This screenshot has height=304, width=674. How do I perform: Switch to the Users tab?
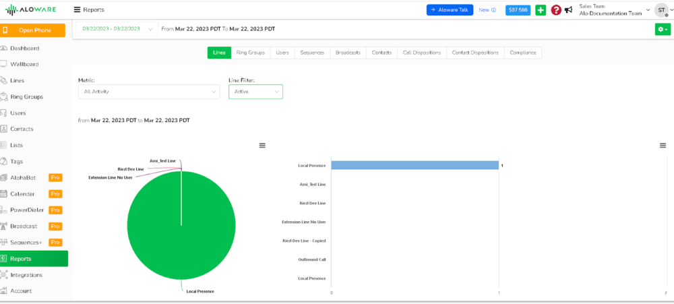282,53
